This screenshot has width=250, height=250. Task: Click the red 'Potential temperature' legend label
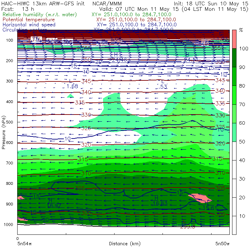pos(29,20)
